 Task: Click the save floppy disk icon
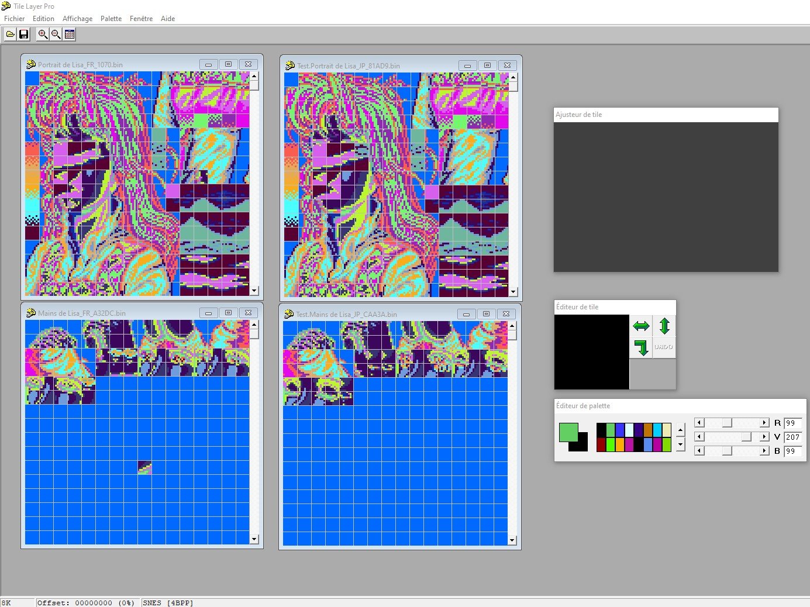point(24,35)
